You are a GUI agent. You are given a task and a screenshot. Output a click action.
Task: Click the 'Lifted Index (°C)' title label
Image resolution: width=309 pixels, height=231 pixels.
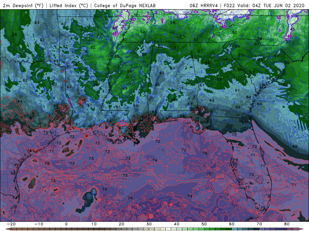click(x=69, y=5)
